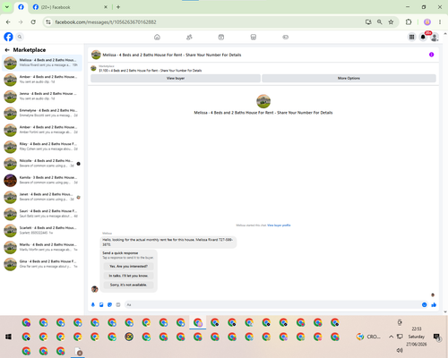Show hidden system tray icons chevron
This screenshot has height=358, width=448.
point(391,337)
